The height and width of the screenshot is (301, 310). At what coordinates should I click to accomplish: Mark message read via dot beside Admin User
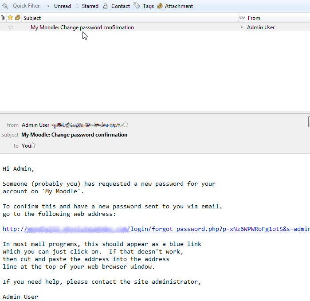coord(242,27)
